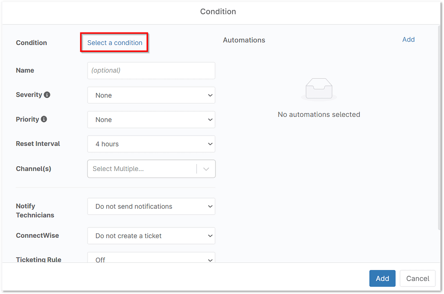
Task: Click the No automations selected text
Action: 319,114
